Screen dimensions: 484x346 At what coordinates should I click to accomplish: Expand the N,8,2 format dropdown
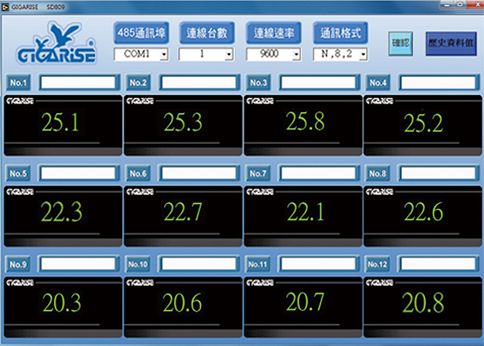[x=340, y=54]
